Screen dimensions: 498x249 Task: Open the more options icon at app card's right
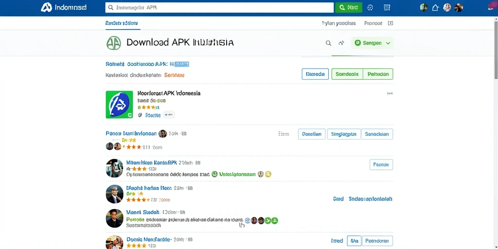point(390,94)
